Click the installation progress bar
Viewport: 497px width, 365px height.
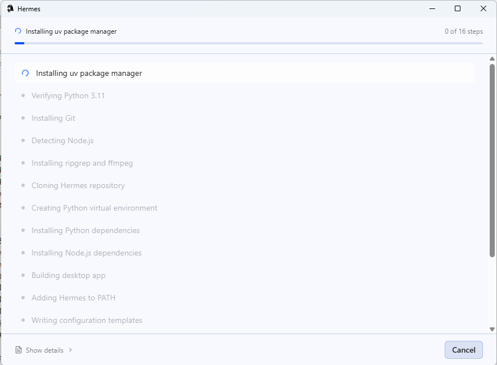coord(249,43)
